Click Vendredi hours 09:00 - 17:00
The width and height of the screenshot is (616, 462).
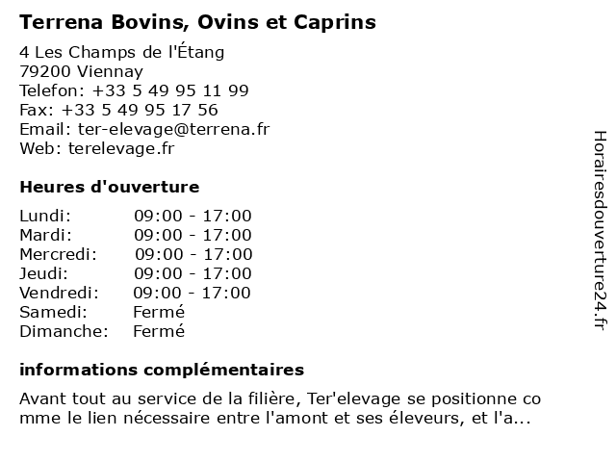tap(192, 293)
